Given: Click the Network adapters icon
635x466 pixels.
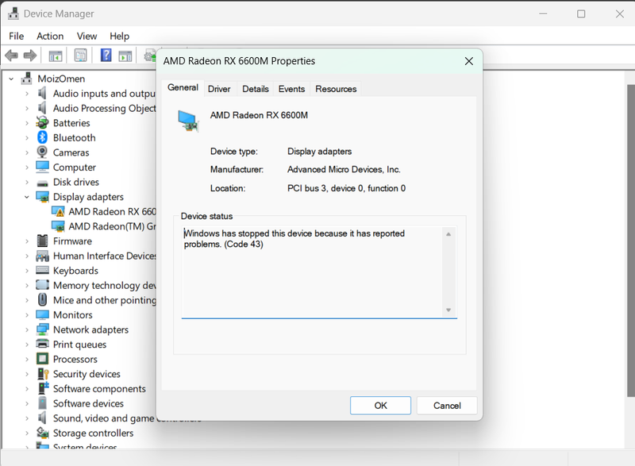Looking at the screenshot, I should 42,329.
